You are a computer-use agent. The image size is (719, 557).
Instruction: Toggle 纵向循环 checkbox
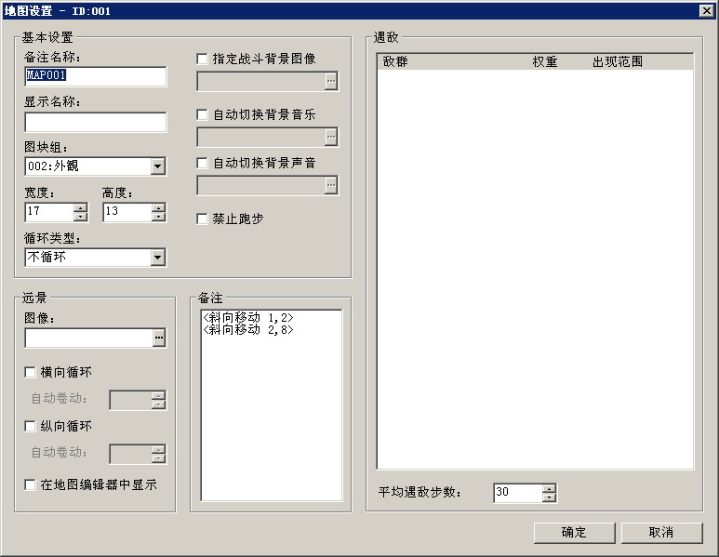[x=30, y=426]
